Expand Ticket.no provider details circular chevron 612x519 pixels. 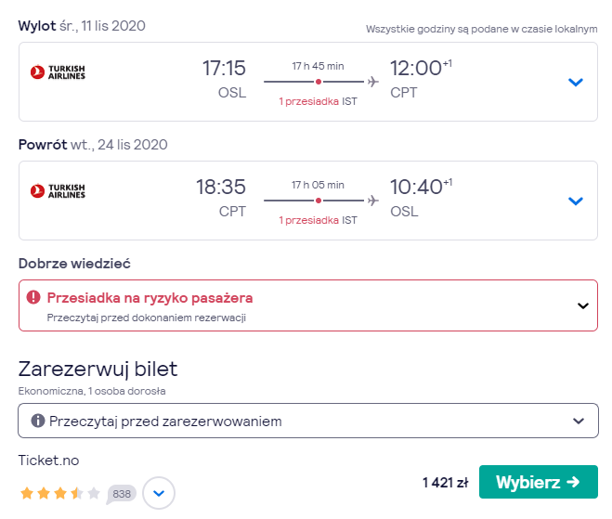(x=159, y=493)
